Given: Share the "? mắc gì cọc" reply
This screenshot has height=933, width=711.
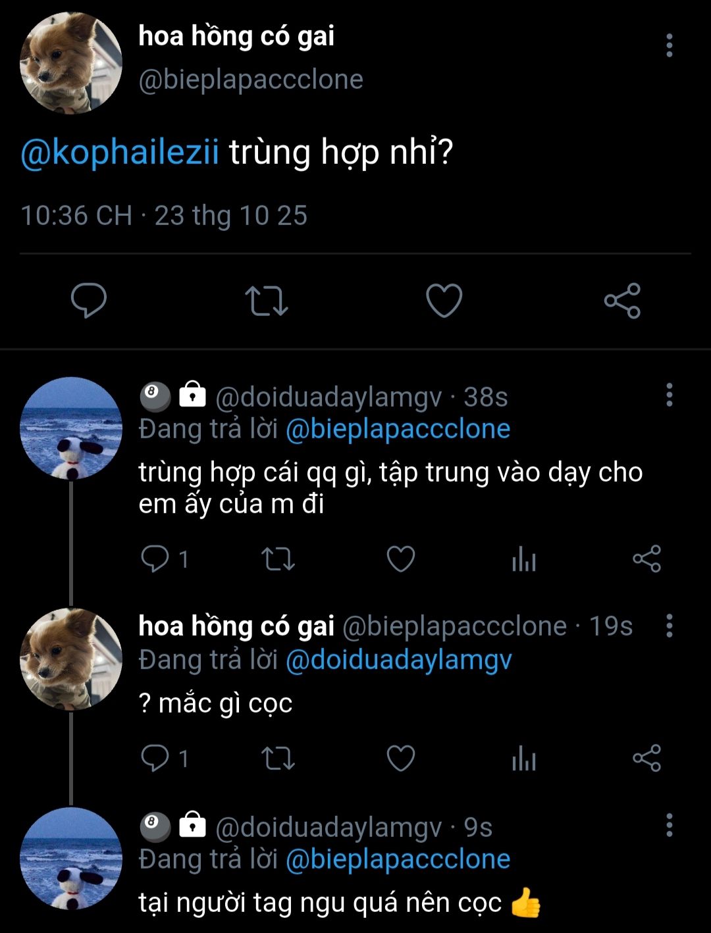Looking at the screenshot, I should point(646,758).
